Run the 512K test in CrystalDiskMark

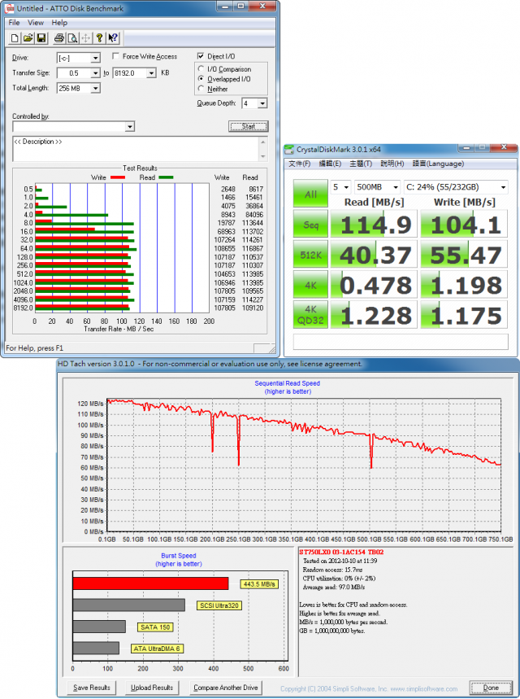(x=310, y=255)
